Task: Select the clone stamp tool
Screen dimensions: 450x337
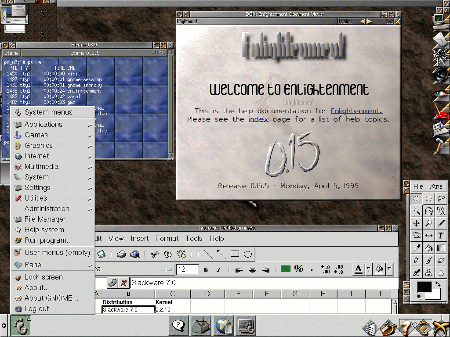Action: click(x=429, y=272)
